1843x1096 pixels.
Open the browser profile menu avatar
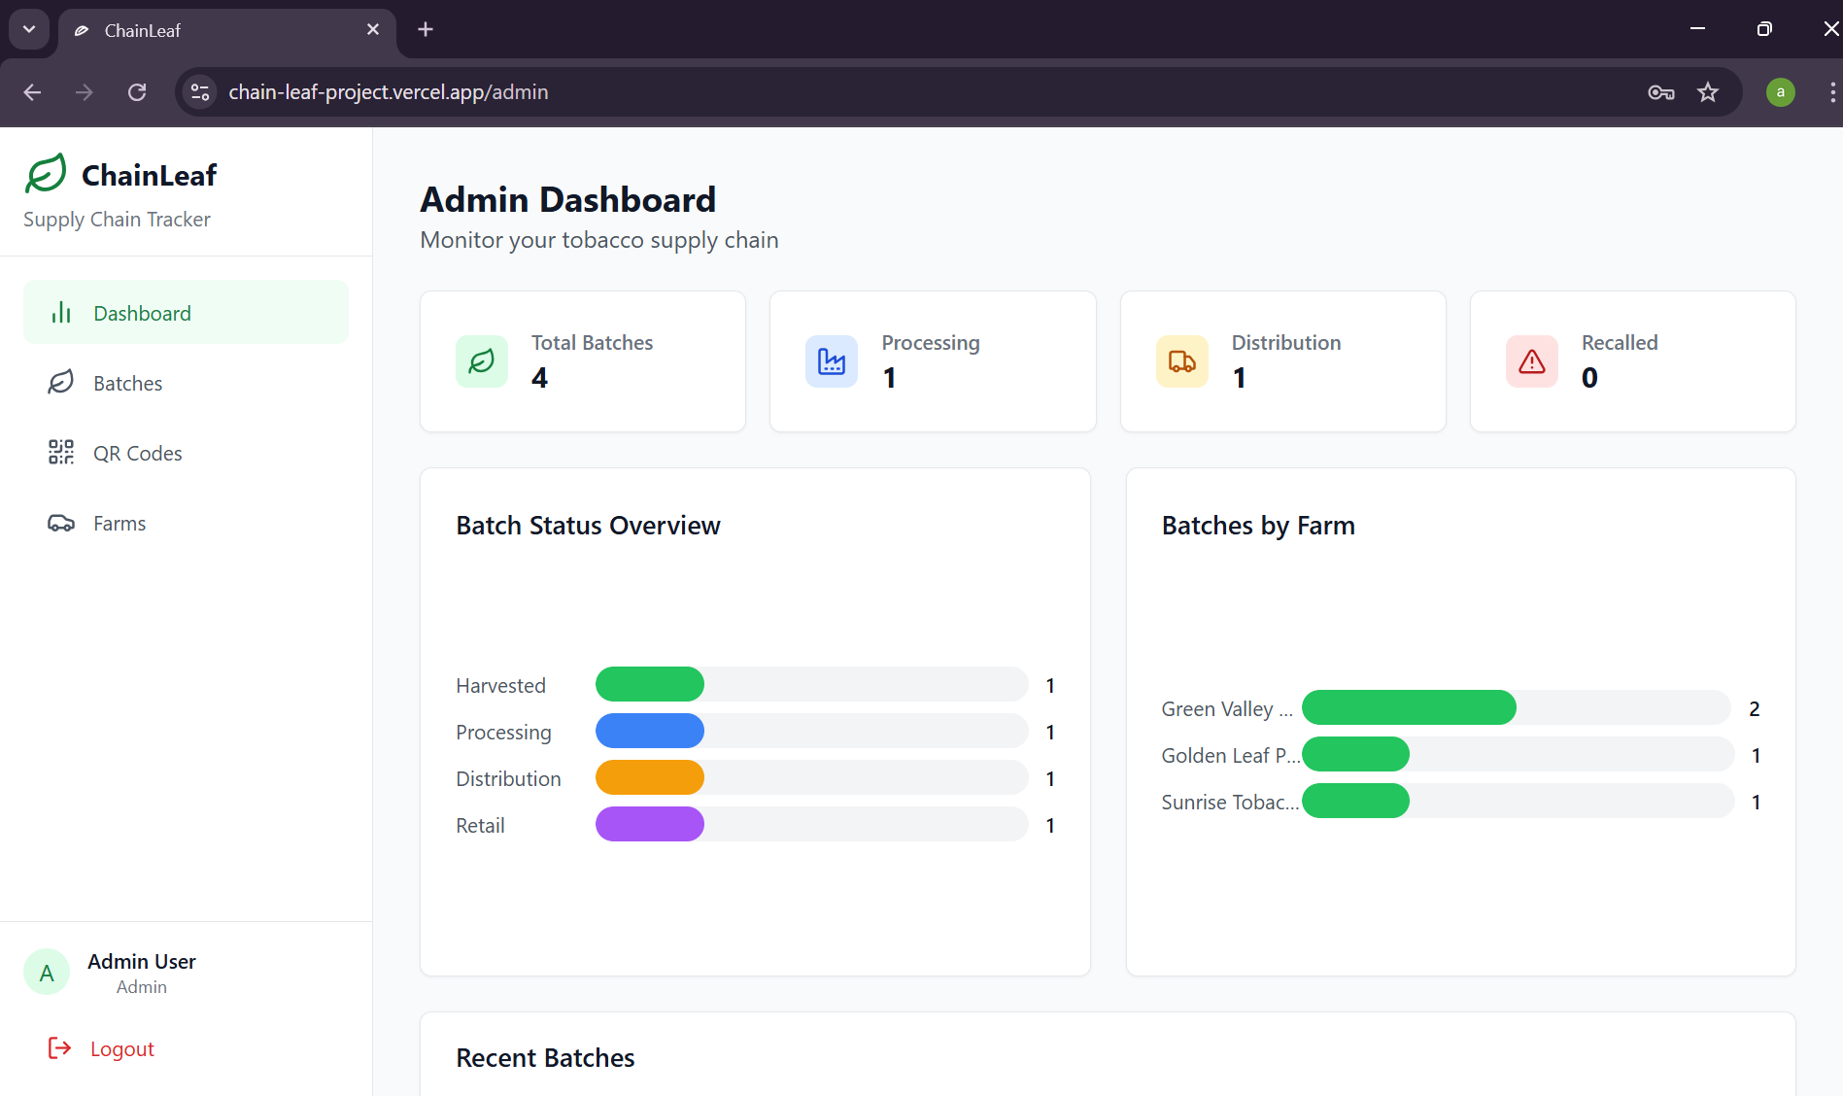tap(1780, 91)
